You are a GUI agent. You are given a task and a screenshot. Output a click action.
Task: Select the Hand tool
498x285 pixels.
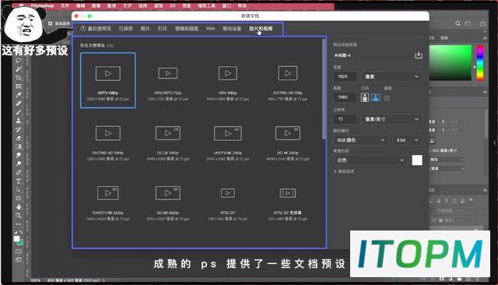(x=19, y=206)
